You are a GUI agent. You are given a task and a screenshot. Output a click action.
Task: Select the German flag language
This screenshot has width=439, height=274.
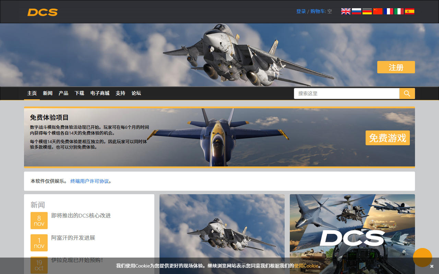(x=367, y=11)
